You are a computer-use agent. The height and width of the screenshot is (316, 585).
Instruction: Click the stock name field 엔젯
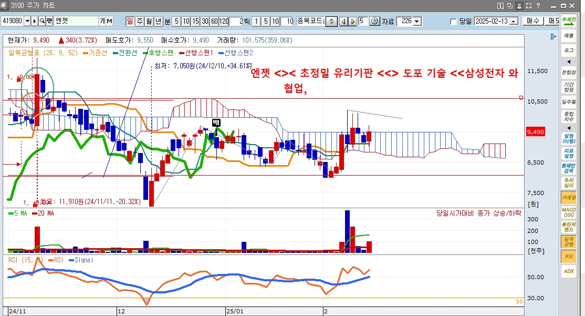click(x=76, y=21)
